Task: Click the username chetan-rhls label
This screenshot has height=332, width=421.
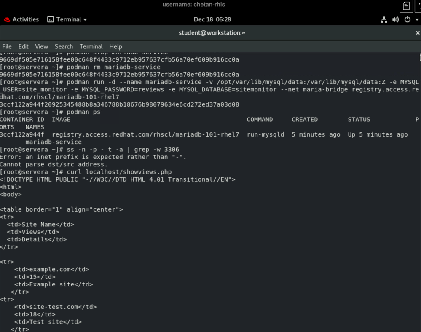Action: click(x=194, y=5)
